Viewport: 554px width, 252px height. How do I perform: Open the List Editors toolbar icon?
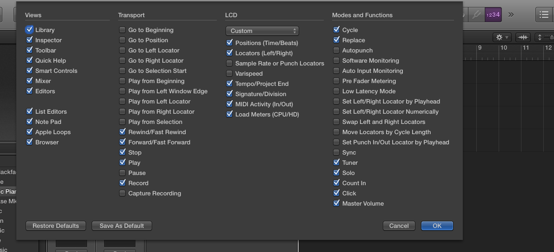[544, 14]
